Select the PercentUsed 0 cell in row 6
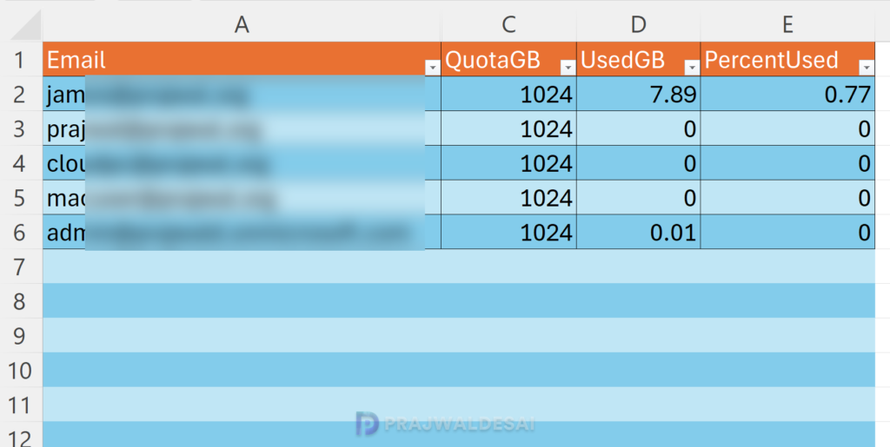 coord(787,233)
